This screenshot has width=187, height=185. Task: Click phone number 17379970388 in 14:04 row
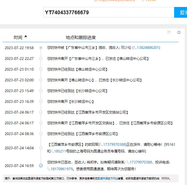pos(114,144)
